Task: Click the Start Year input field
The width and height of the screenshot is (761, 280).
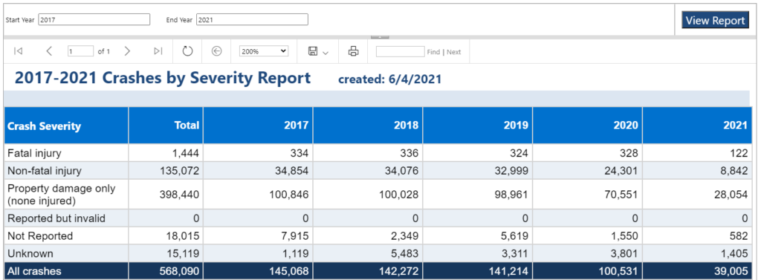Action: pyautogui.click(x=94, y=19)
